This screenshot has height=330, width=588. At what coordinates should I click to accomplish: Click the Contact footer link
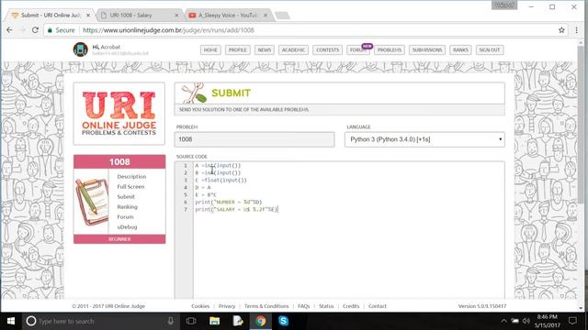point(378,306)
